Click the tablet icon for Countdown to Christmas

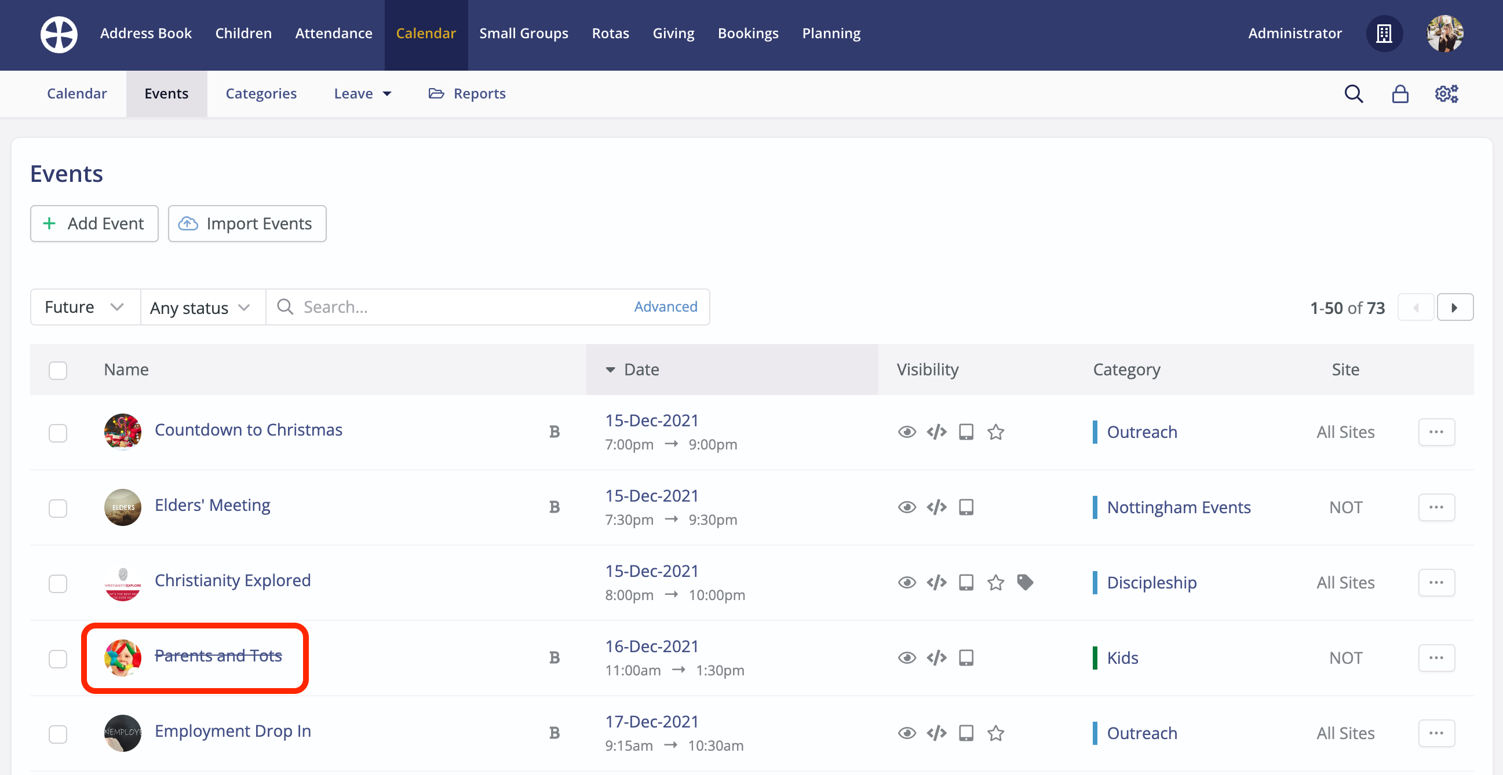click(966, 432)
